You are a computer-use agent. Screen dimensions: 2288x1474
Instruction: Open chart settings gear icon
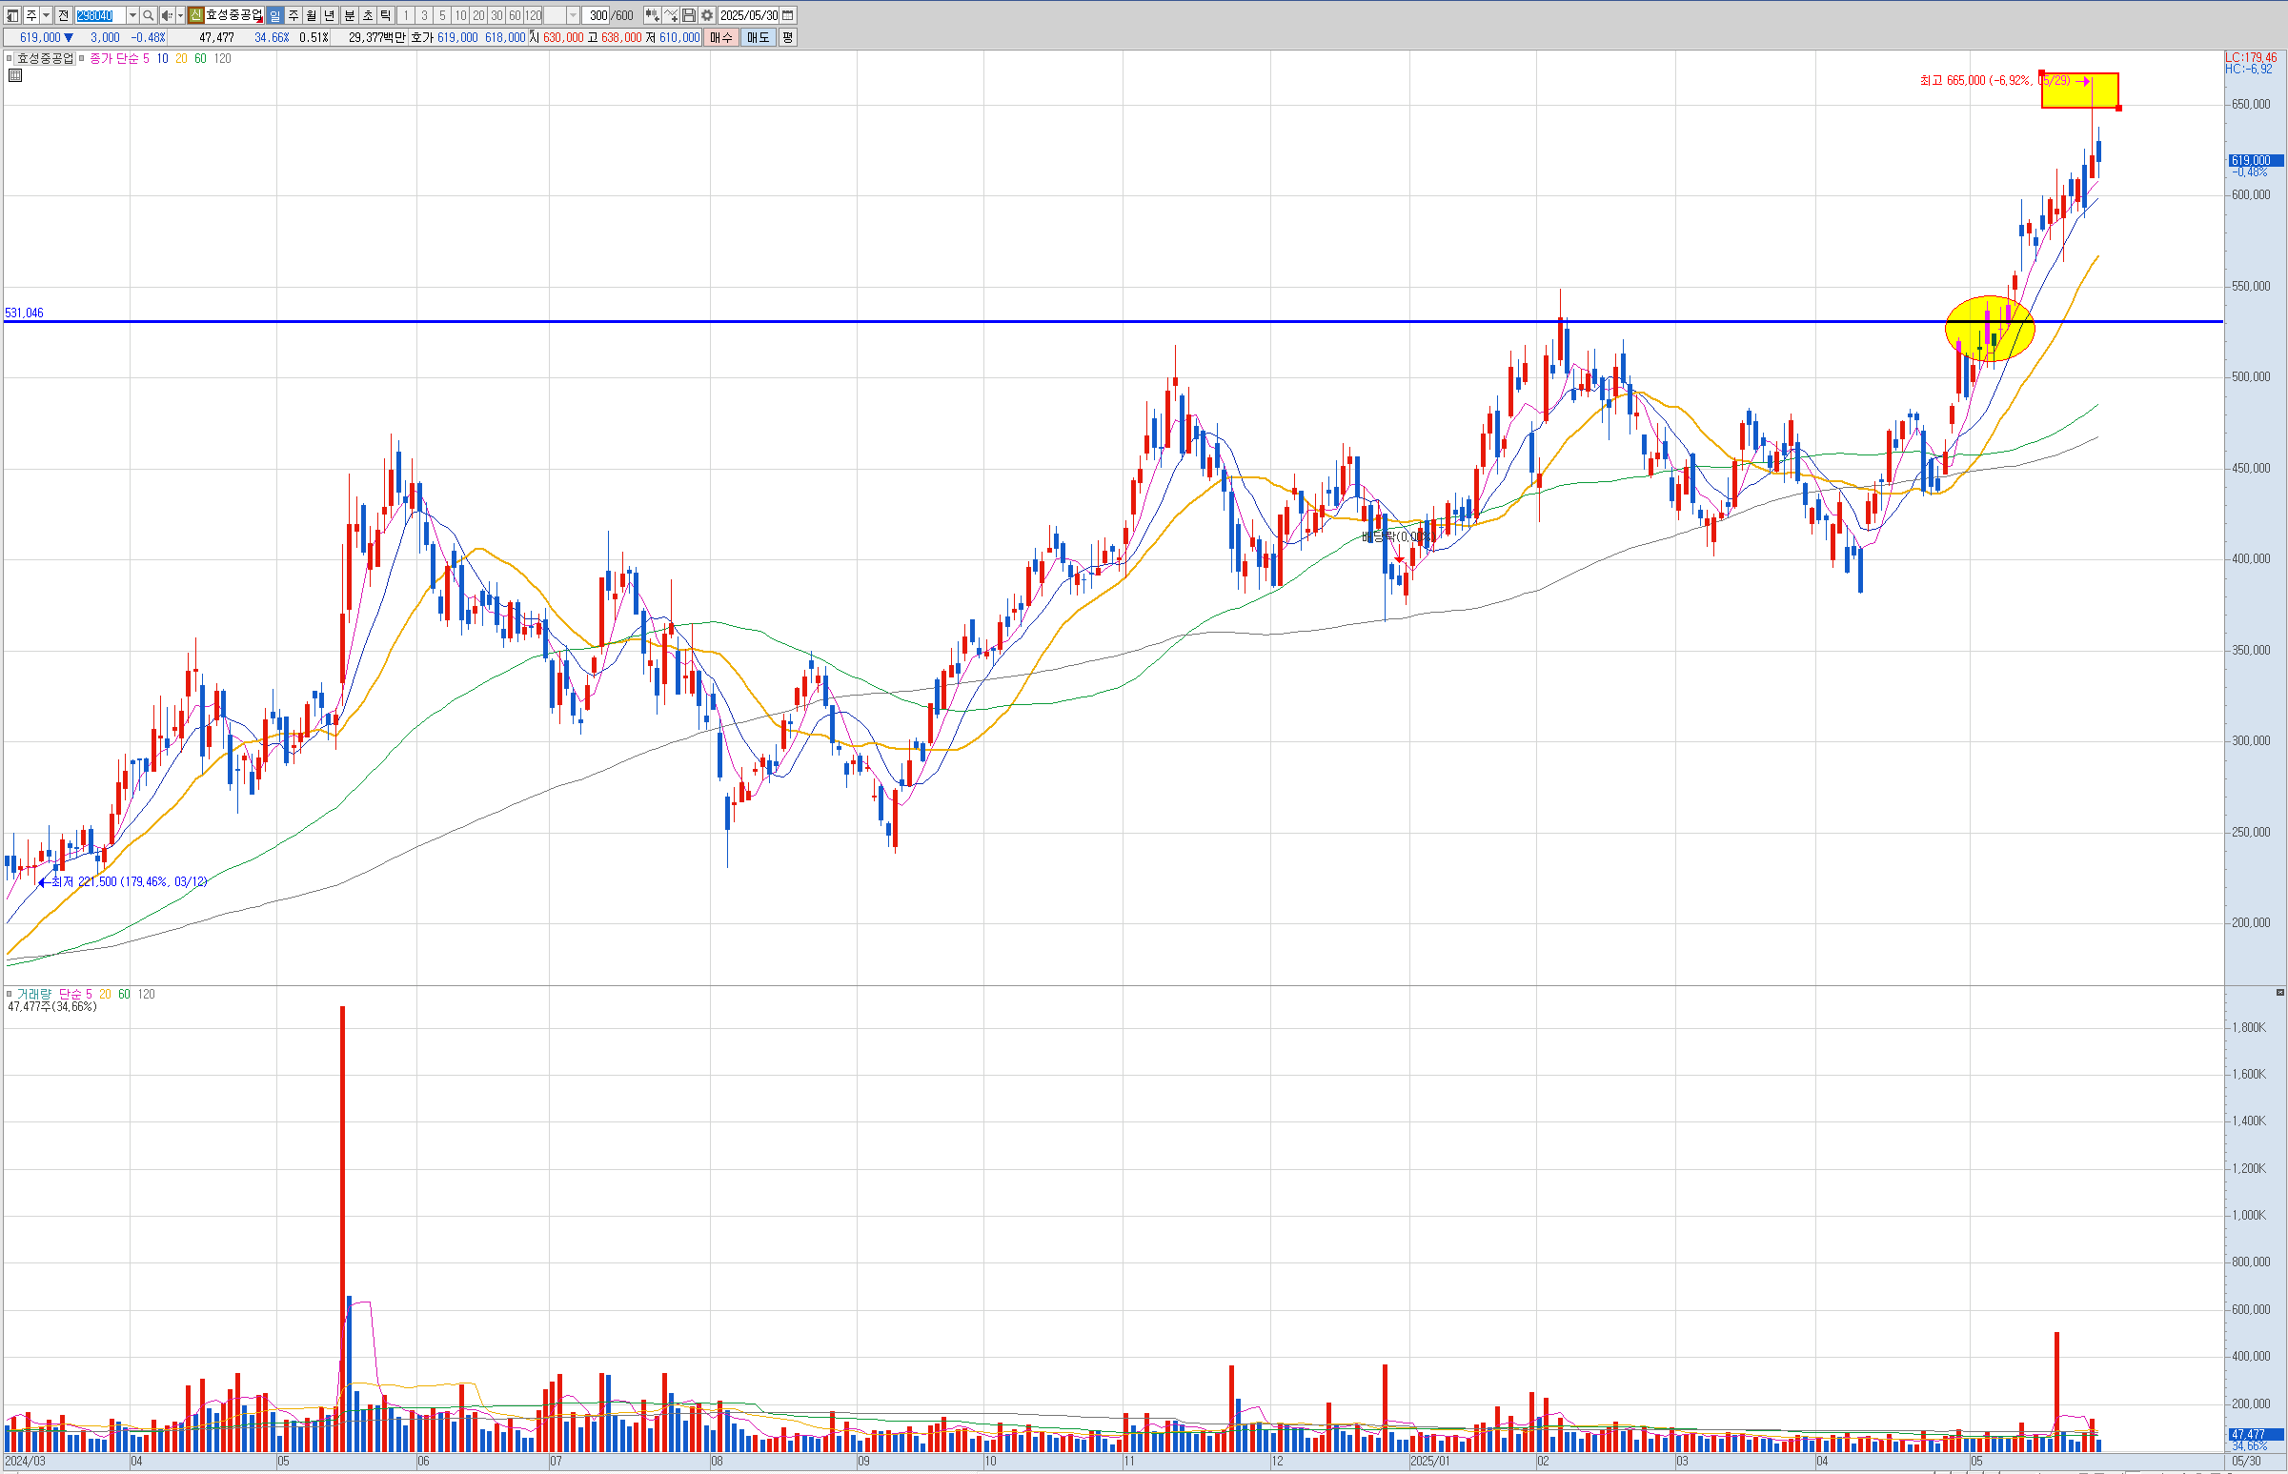[x=706, y=15]
